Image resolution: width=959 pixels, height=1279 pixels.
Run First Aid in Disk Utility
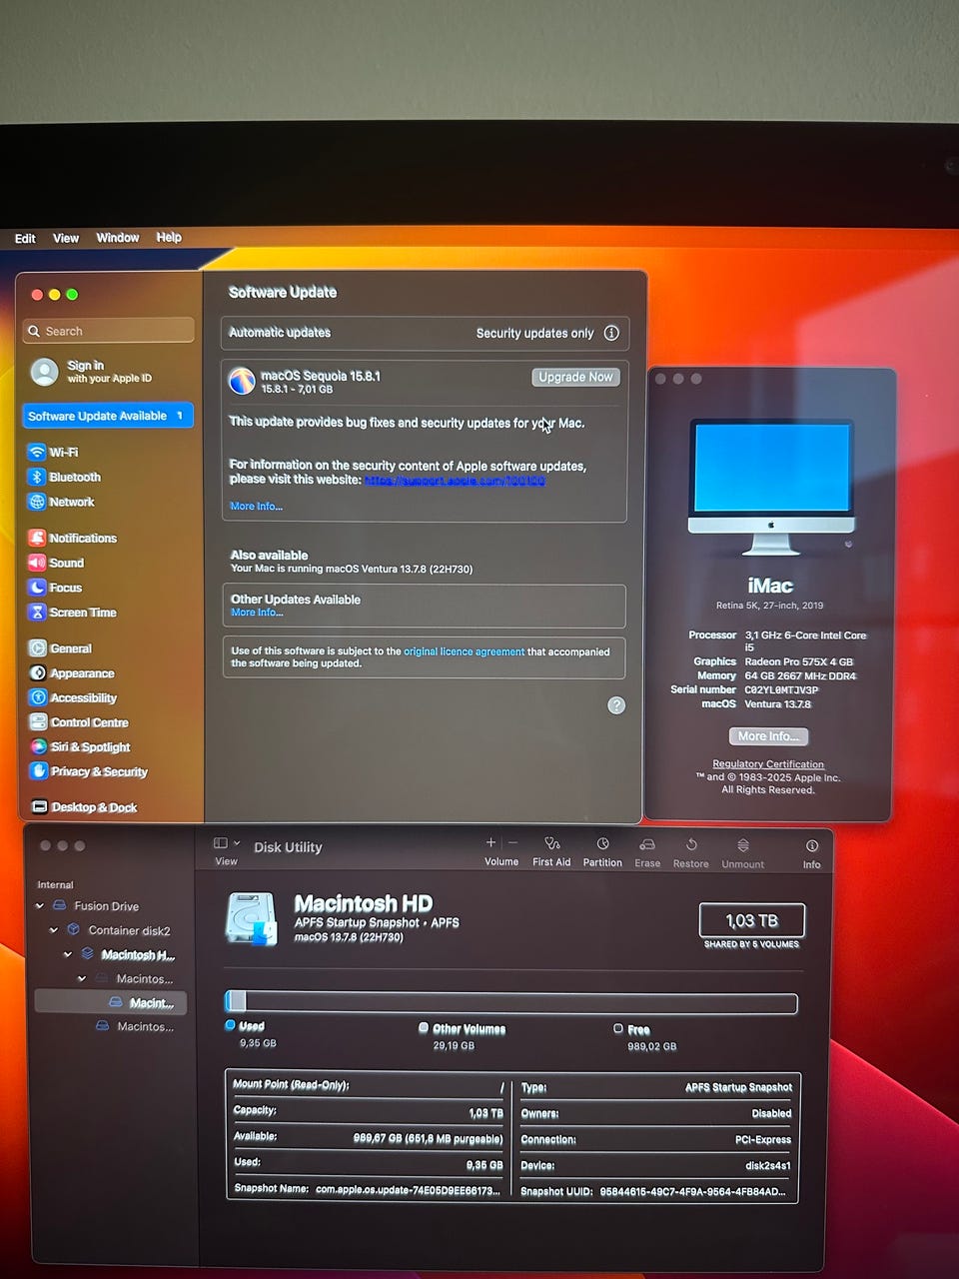(551, 851)
